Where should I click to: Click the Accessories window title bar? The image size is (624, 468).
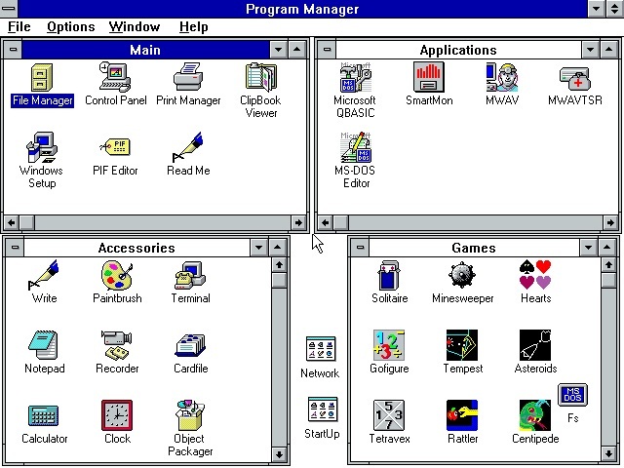coord(136,248)
